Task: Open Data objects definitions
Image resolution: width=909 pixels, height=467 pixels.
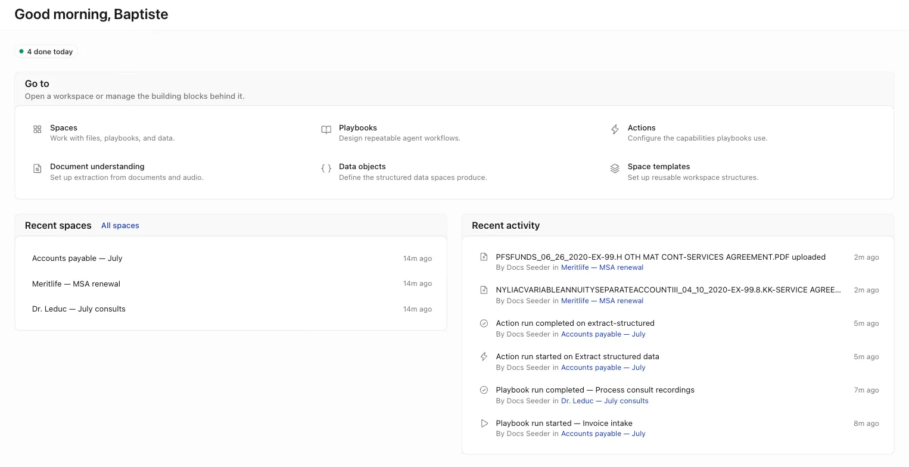Action: click(x=454, y=172)
